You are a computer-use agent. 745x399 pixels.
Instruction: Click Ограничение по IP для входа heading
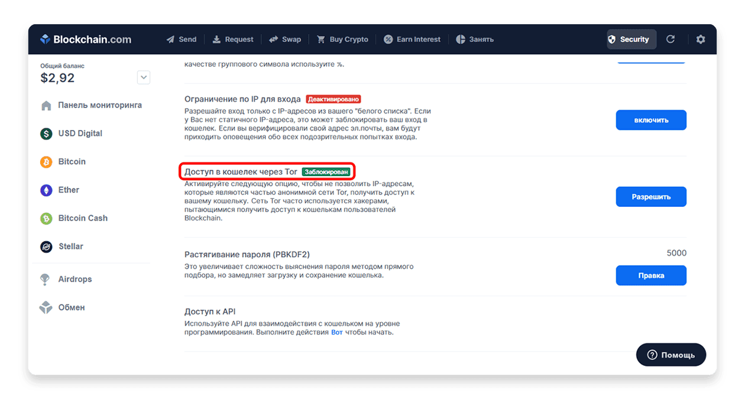(x=242, y=99)
